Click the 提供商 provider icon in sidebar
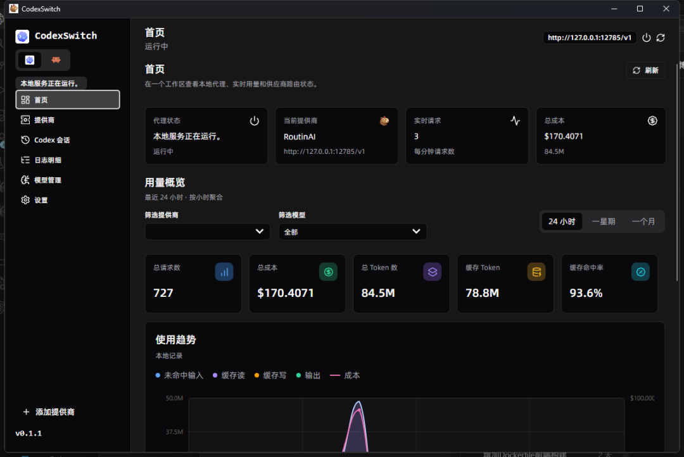 click(x=25, y=120)
